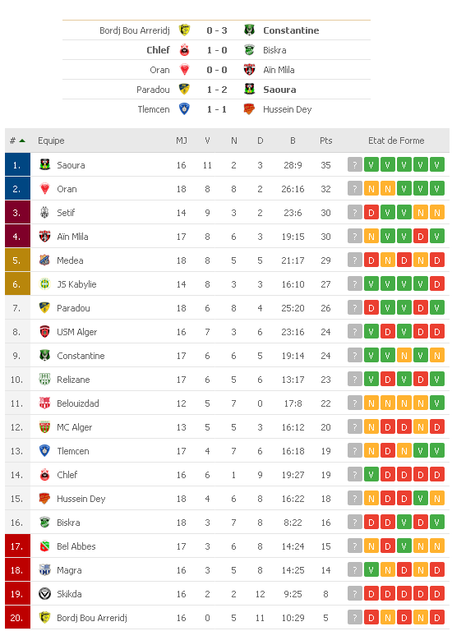Screen dimensions: 452x631
Task: Sort the table by the # rank column arrow
Action: (22, 140)
